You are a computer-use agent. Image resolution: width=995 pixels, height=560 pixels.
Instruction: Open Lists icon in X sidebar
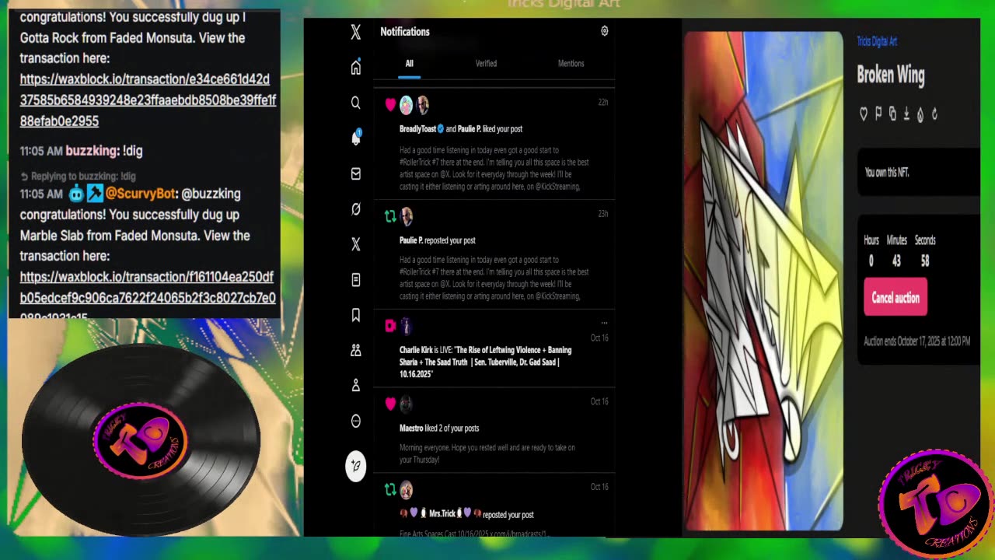coord(355,279)
